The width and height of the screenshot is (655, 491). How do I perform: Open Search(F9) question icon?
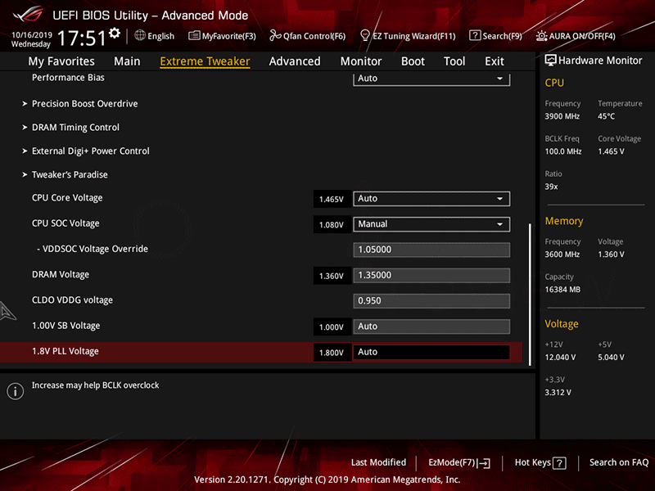tap(475, 35)
